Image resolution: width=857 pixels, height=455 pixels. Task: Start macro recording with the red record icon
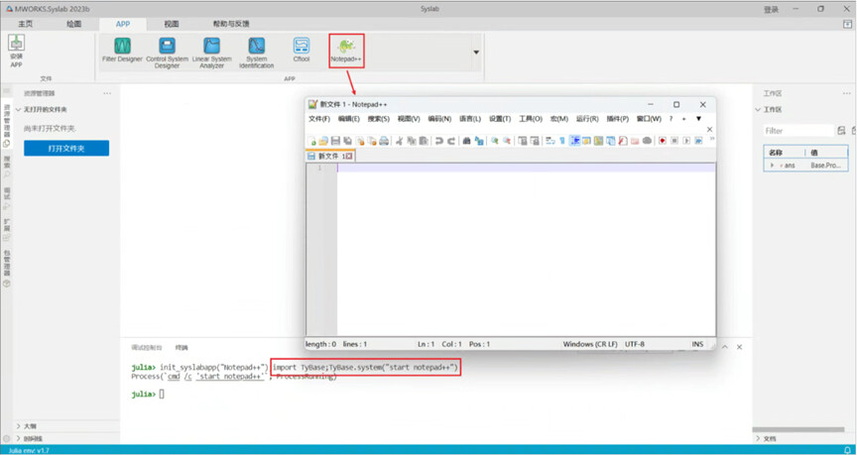663,141
